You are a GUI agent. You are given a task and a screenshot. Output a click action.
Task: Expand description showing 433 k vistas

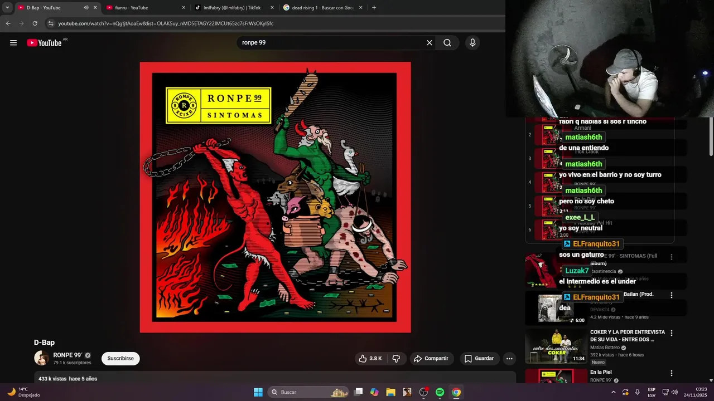[274, 379]
